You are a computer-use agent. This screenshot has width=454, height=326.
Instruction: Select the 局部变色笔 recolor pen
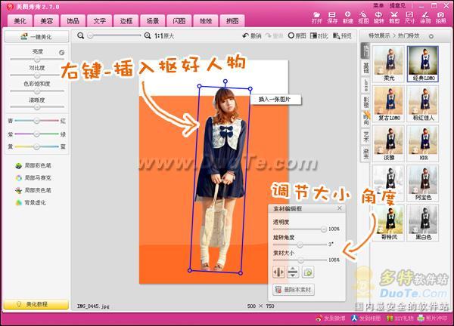[33, 190]
